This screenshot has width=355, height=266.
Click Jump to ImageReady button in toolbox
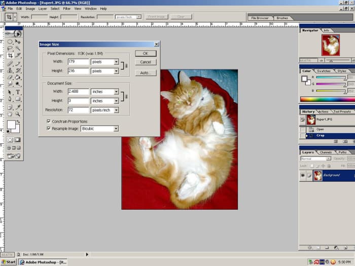[14, 156]
